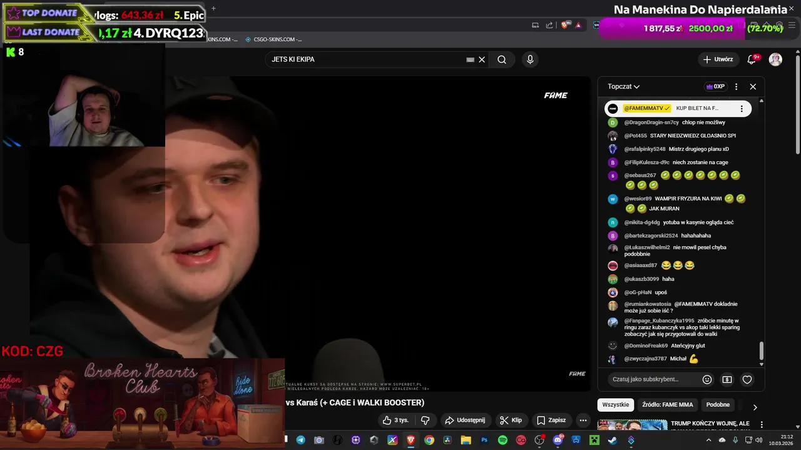Viewport: 801px width, 450px height.
Task: Save the video with Zapisz button
Action: pos(551,420)
